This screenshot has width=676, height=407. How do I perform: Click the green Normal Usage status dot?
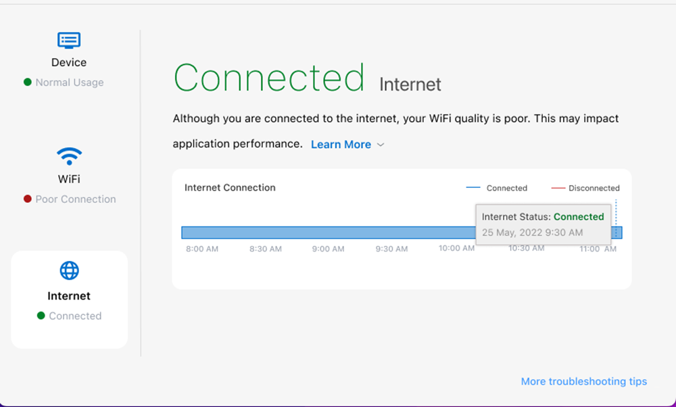28,82
